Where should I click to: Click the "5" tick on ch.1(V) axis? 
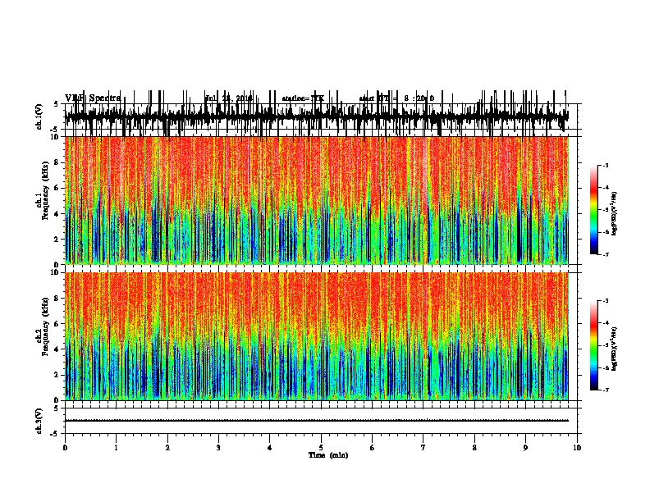57,104
